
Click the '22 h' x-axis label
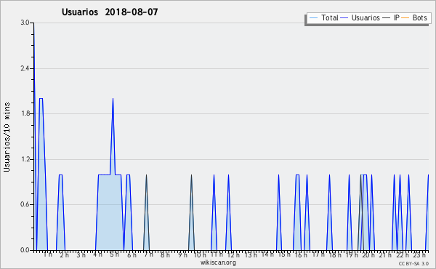click(x=403, y=254)
